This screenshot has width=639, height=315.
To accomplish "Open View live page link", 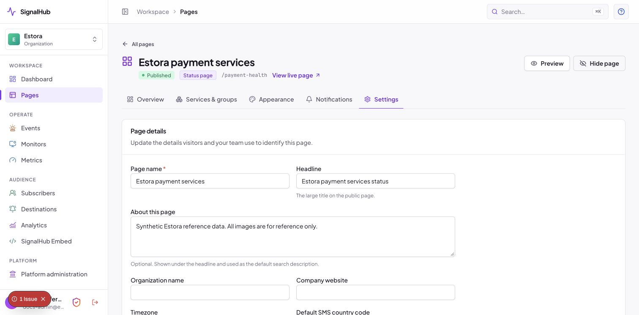I will tap(296, 75).
